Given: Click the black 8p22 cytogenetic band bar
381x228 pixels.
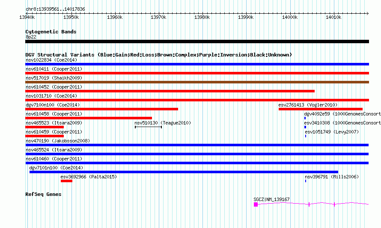Looking at the screenshot, I should pyautogui.click(x=197, y=42).
